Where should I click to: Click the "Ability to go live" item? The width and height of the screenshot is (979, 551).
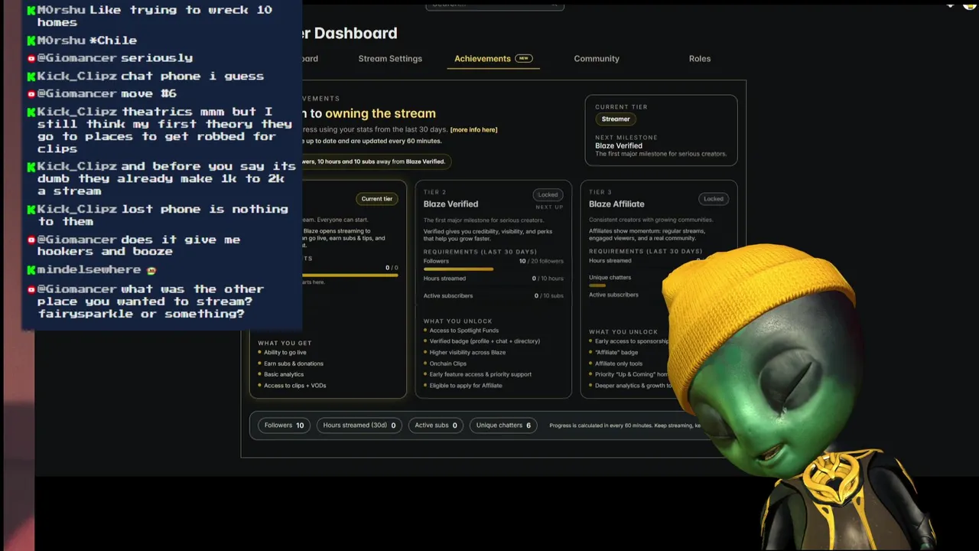[x=285, y=353]
